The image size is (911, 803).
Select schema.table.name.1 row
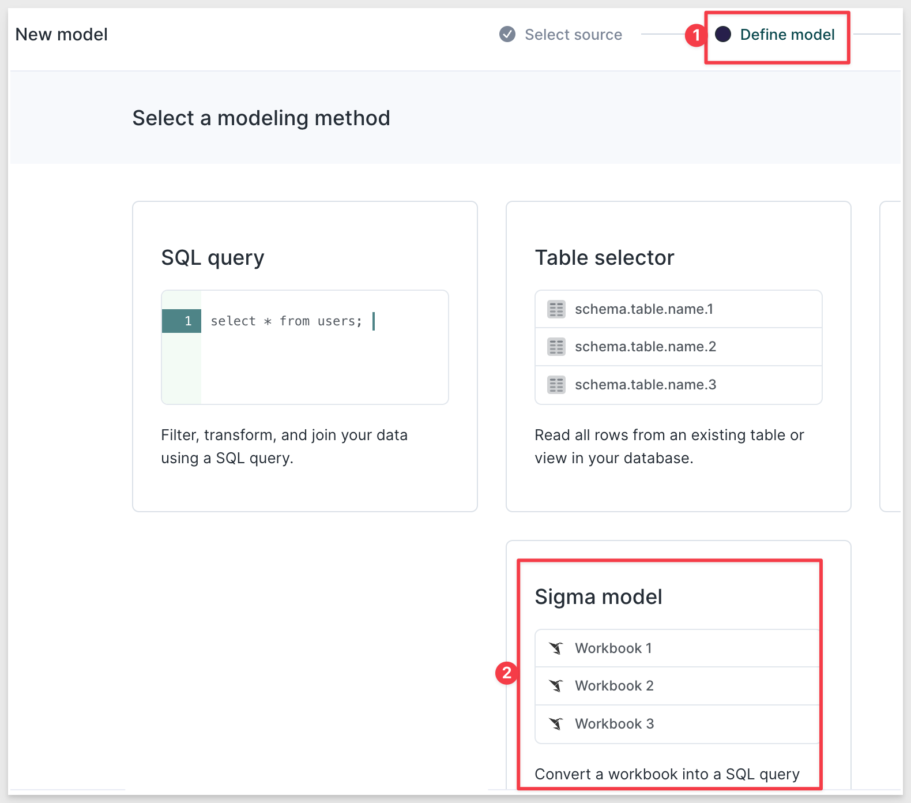pyautogui.click(x=679, y=309)
